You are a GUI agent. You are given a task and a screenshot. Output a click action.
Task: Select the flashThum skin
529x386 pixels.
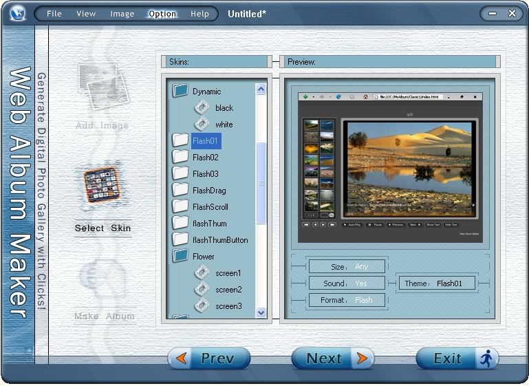point(210,224)
